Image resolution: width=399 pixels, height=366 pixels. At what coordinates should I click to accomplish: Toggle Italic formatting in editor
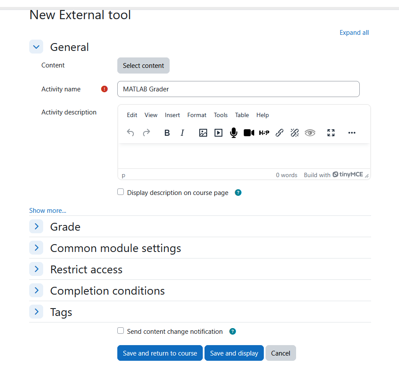click(x=182, y=133)
